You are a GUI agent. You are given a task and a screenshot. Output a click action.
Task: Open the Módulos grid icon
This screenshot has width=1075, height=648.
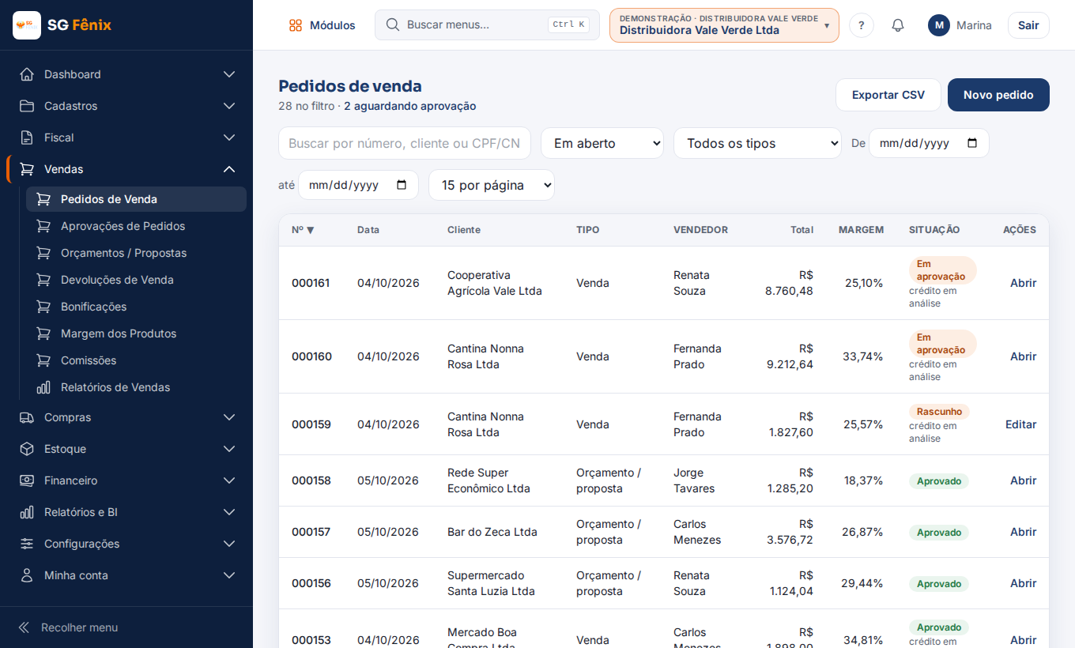click(x=296, y=25)
